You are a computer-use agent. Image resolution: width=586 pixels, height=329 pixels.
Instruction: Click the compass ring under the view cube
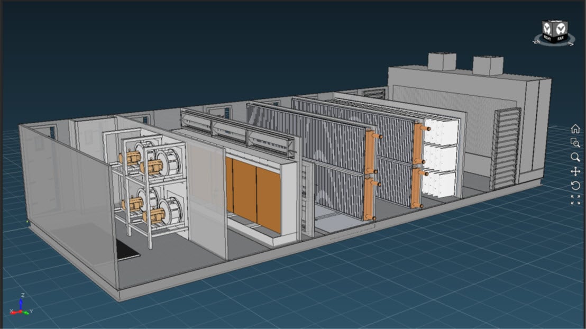(554, 45)
